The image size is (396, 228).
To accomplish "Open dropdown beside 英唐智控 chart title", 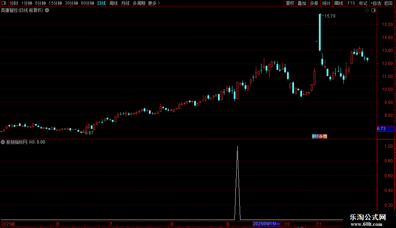I will click(47, 11).
